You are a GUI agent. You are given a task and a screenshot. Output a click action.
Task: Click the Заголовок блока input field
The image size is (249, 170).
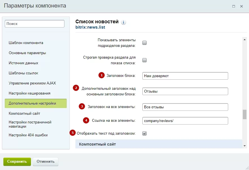pos(185,76)
